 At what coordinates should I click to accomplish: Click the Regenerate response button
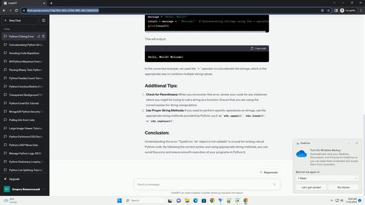(269, 173)
